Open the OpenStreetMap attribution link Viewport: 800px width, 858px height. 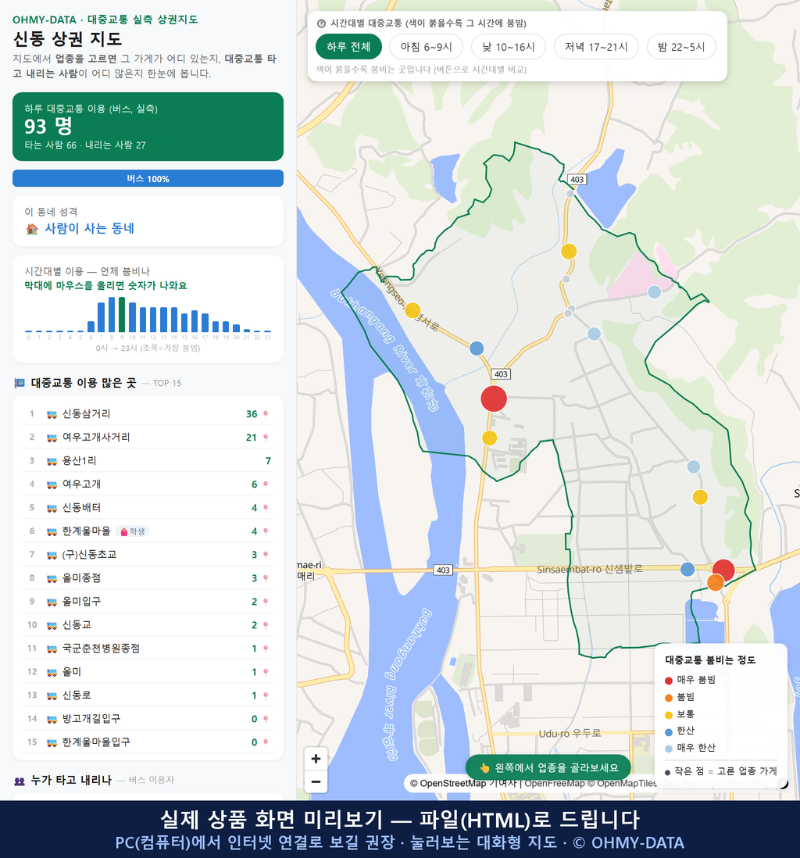[x=448, y=784]
